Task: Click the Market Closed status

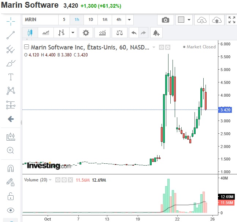Action: [199, 47]
